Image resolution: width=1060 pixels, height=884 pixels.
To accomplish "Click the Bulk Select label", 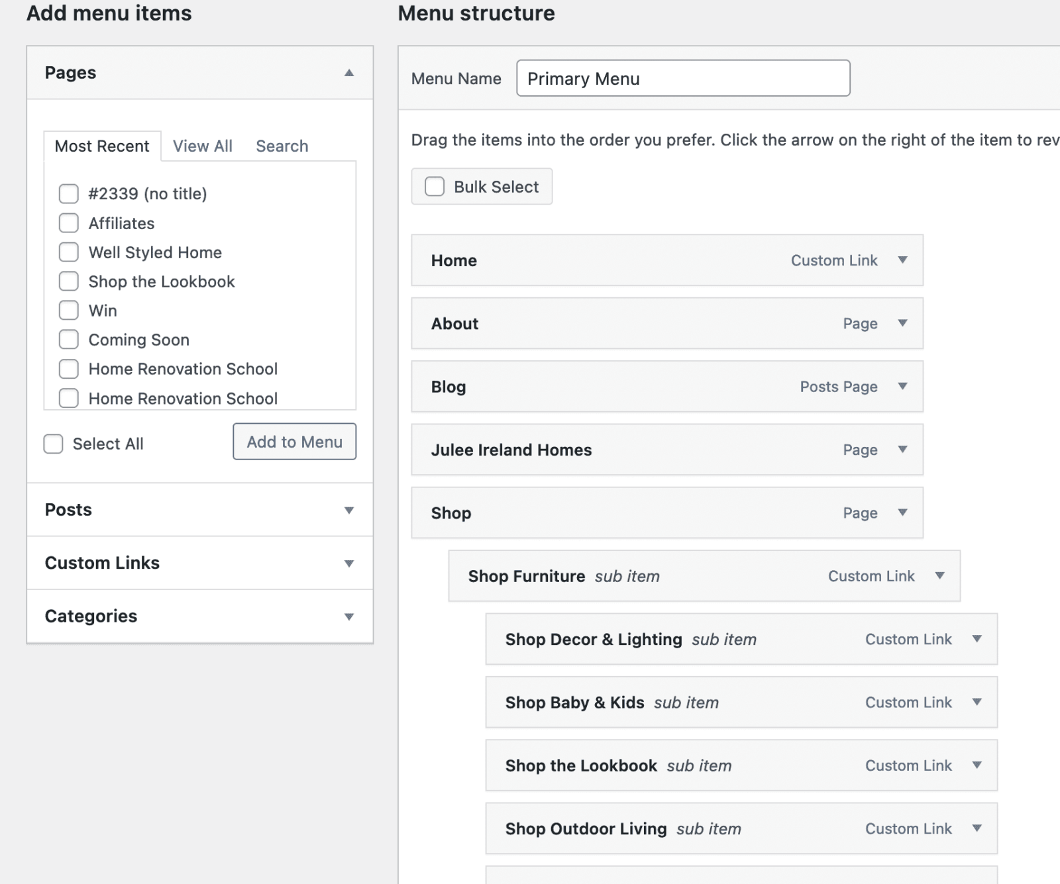I will click(x=496, y=187).
